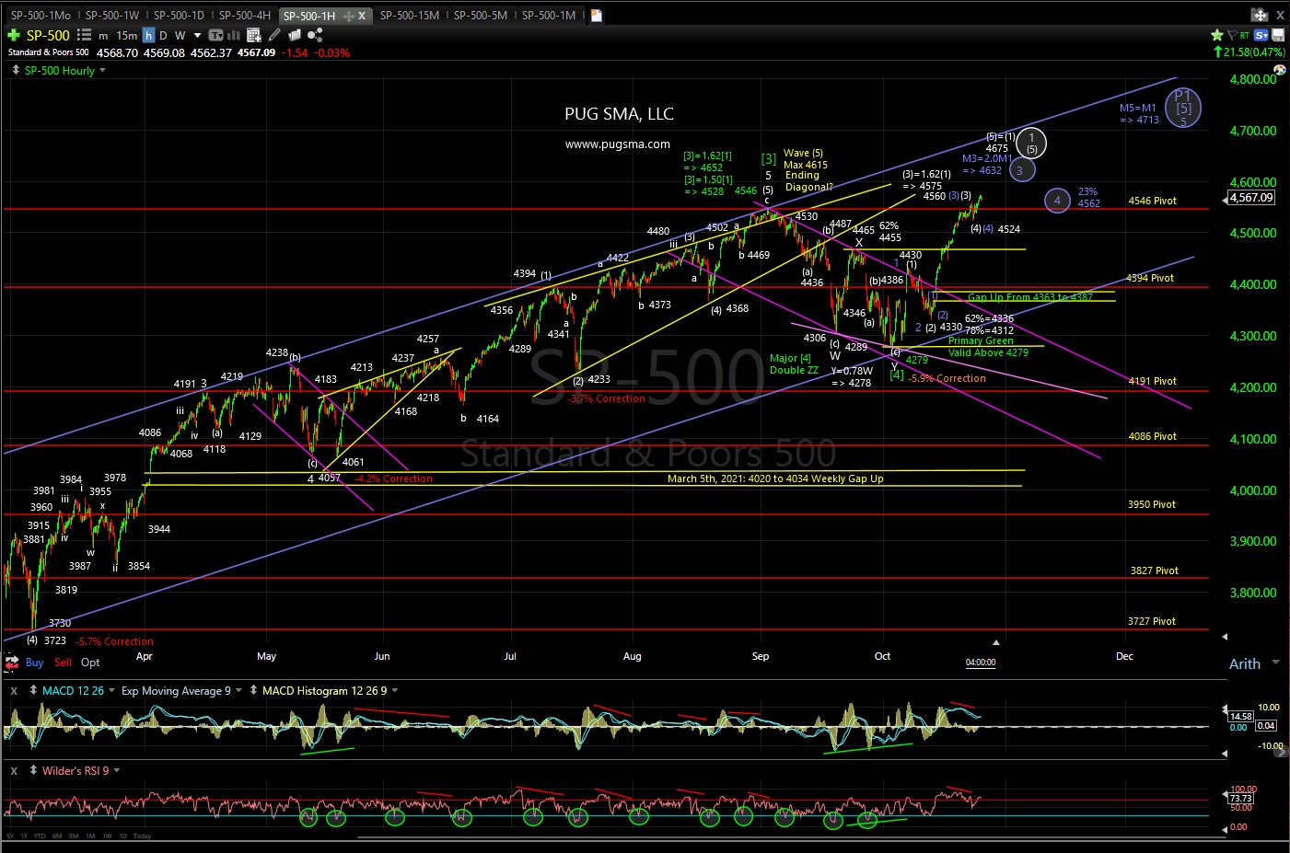The height and width of the screenshot is (853, 1290).
Task: Click the Buy button
Action: [34, 663]
